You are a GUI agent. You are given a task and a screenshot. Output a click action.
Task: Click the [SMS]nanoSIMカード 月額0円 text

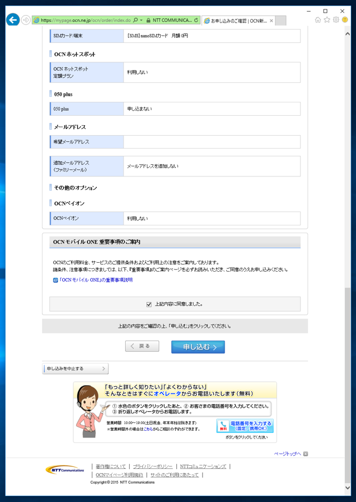[157, 36]
